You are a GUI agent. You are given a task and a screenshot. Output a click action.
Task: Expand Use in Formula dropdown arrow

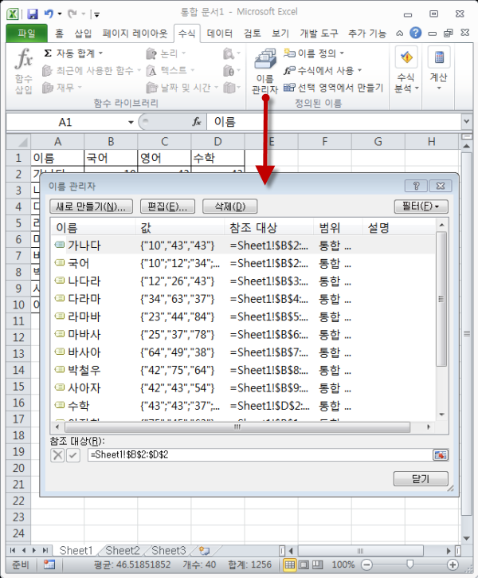coord(359,70)
